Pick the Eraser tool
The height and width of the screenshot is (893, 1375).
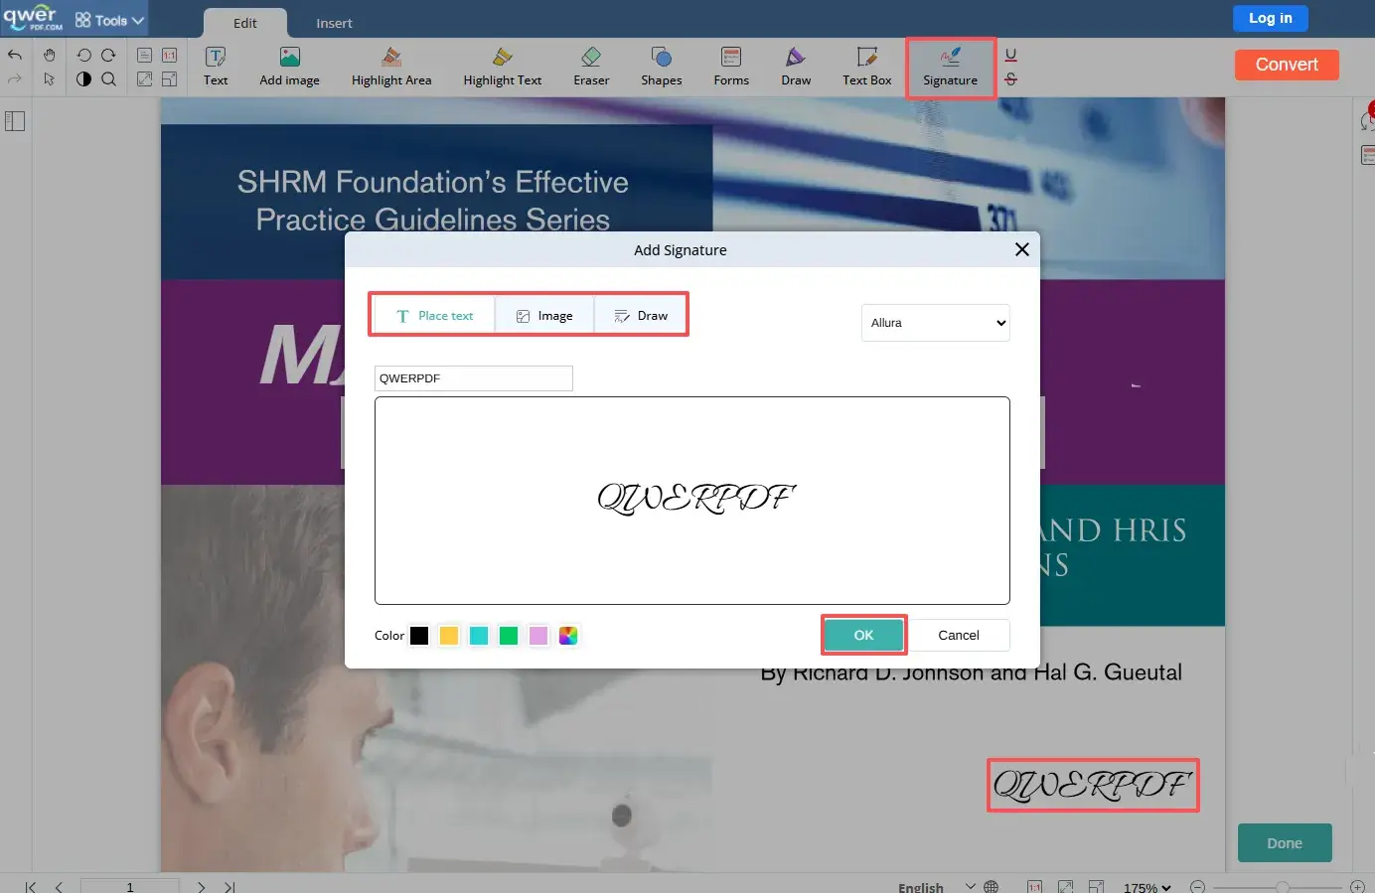tap(591, 68)
